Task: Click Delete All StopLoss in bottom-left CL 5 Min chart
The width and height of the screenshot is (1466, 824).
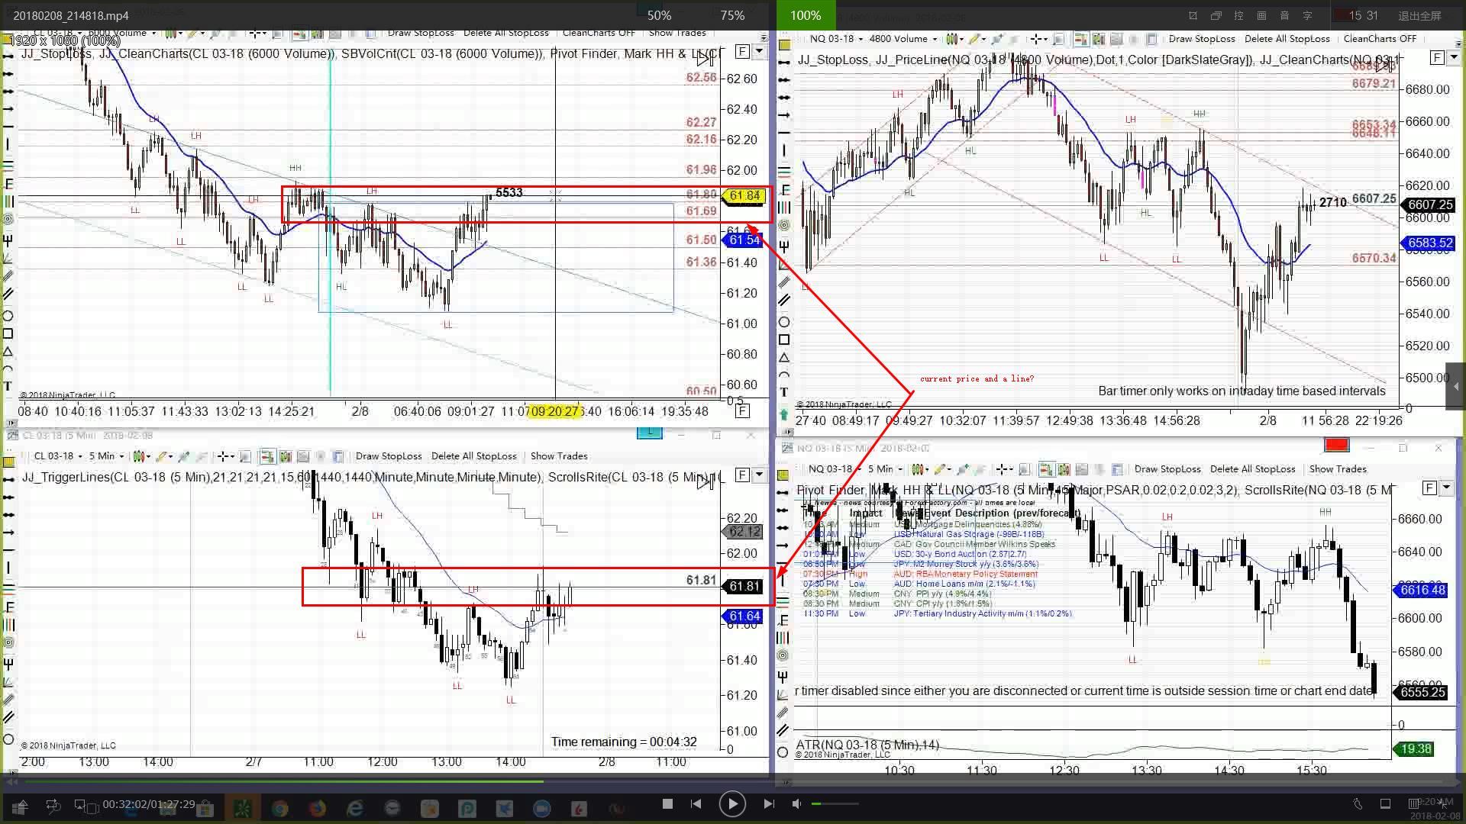Action: coord(474,456)
